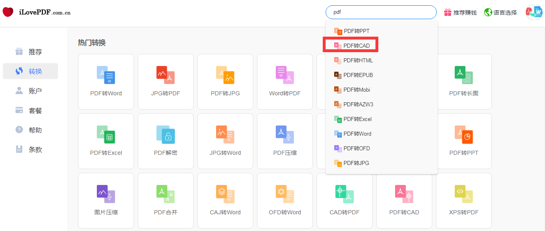The height and width of the screenshot is (231, 545).
Task: Open 语言选择 language selector
Action: click(500, 13)
